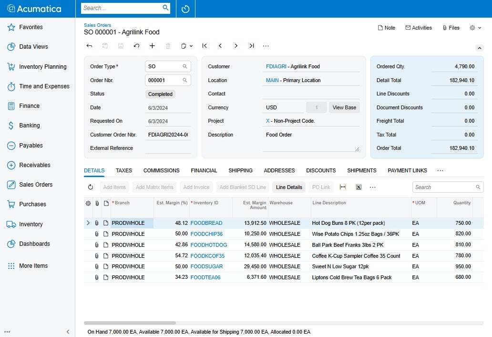Open the clipboard copy-paste dropdown
Image resolution: width=492 pixels, height=337 pixels.
pos(186,46)
